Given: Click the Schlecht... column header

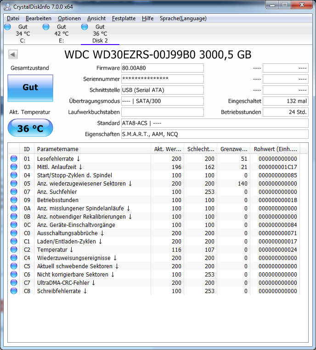Looking at the screenshot, I should (201, 149).
